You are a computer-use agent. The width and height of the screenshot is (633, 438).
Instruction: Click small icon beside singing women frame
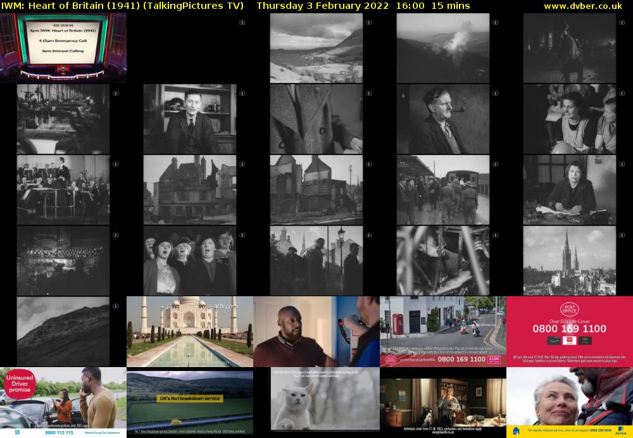click(242, 235)
